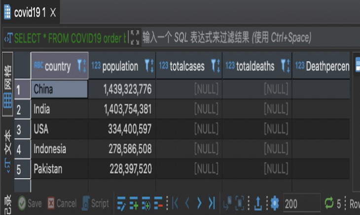Screen dimensions: 360x215
Task: Click the duplicate row icon
Action: tap(146, 204)
